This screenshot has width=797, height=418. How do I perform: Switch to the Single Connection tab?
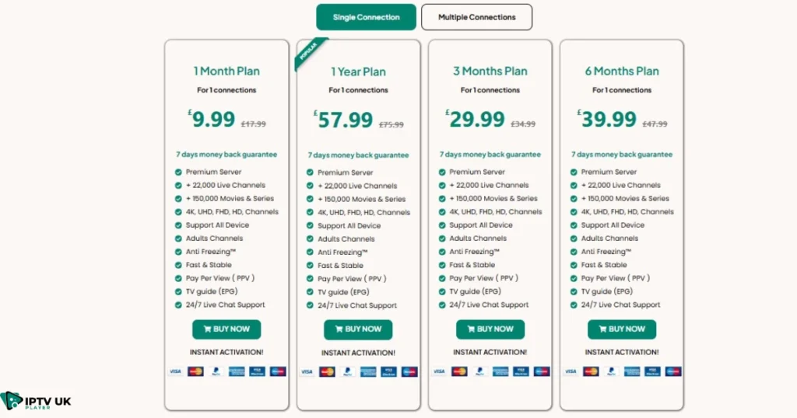click(x=366, y=17)
